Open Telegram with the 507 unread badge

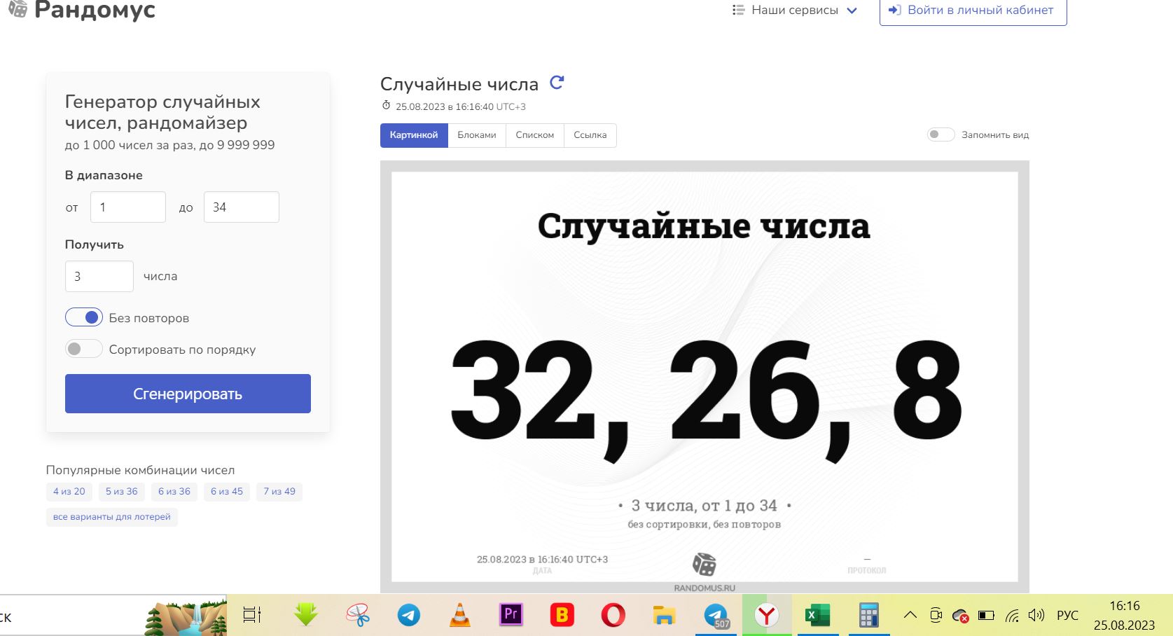[x=716, y=616]
